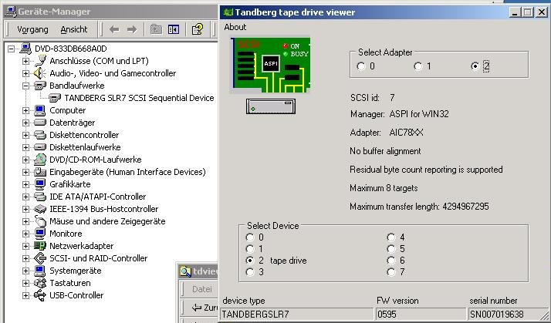The width and height of the screenshot is (551, 323).
Task: Click the Netzwerkadapter card icon
Action: (39, 246)
